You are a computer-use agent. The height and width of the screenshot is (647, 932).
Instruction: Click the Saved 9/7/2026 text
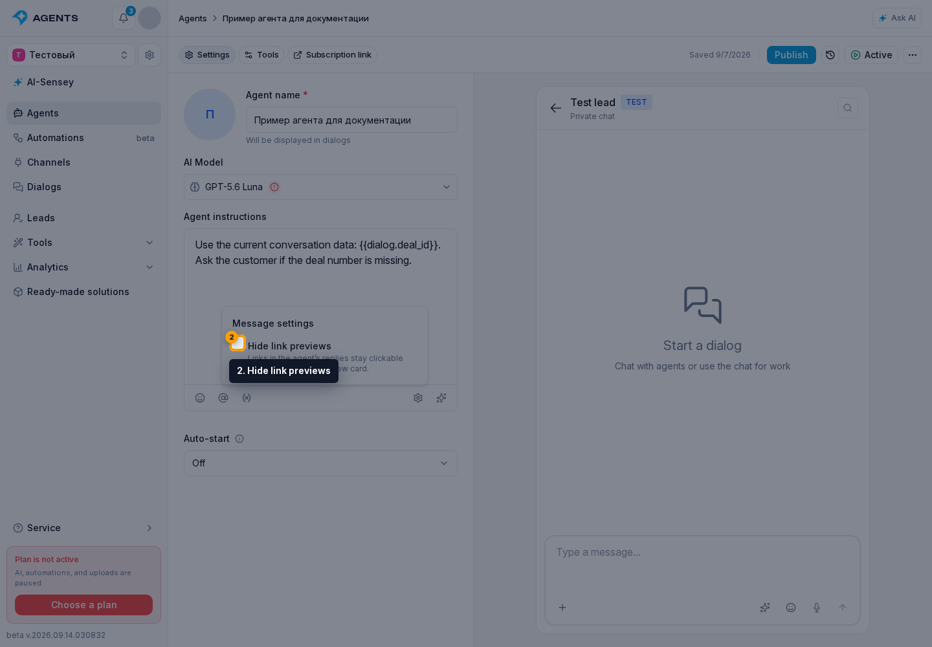click(720, 55)
